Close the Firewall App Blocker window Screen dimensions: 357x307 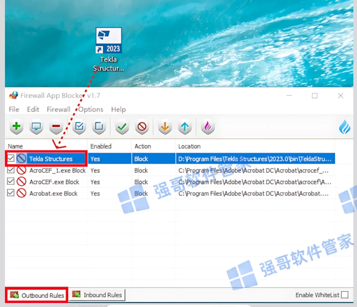coord(340,96)
